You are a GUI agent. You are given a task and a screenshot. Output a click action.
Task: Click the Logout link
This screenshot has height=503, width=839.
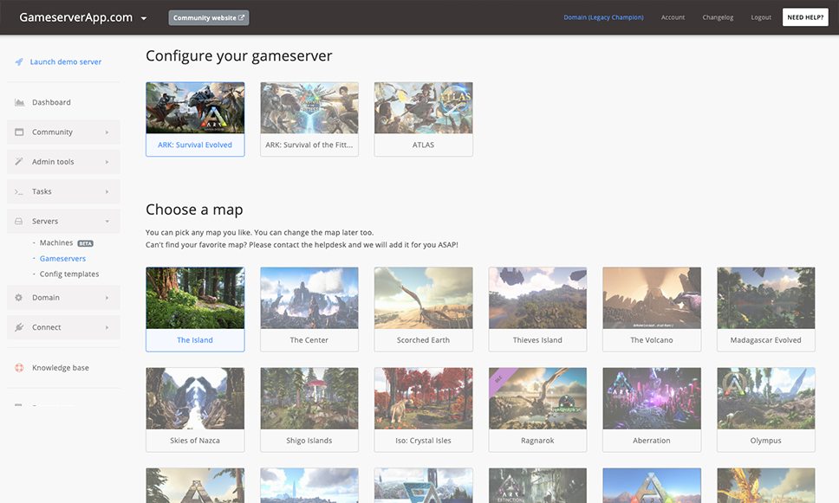761,17
